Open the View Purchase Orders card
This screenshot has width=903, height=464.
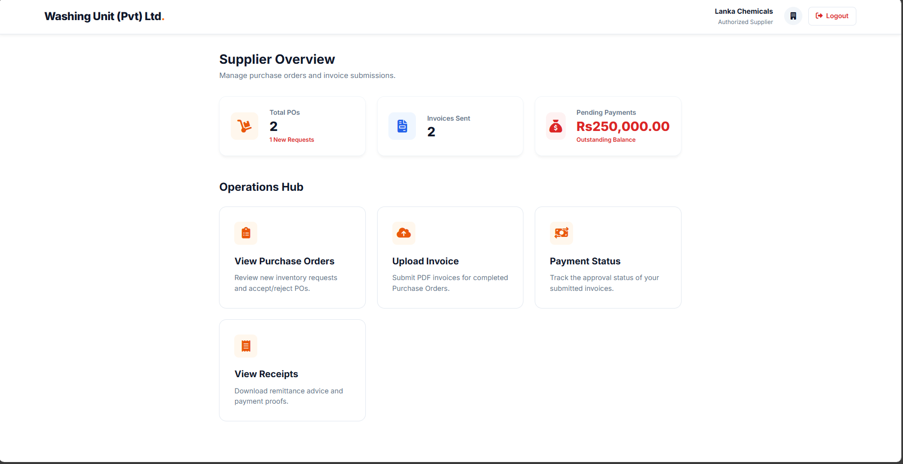[x=292, y=258]
